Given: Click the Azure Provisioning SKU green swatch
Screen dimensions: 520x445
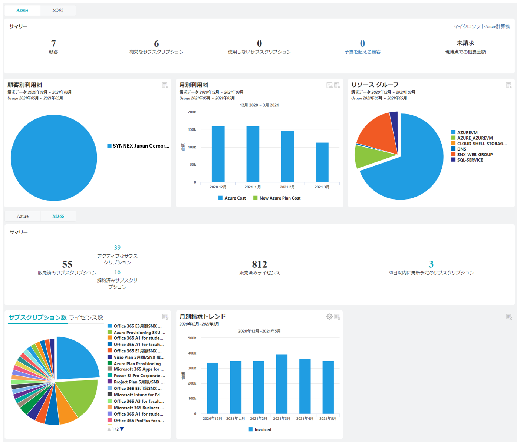Looking at the screenshot, I should click(x=110, y=332).
